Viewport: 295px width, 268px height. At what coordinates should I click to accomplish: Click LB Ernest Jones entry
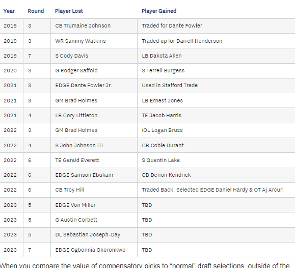point(162,100)
